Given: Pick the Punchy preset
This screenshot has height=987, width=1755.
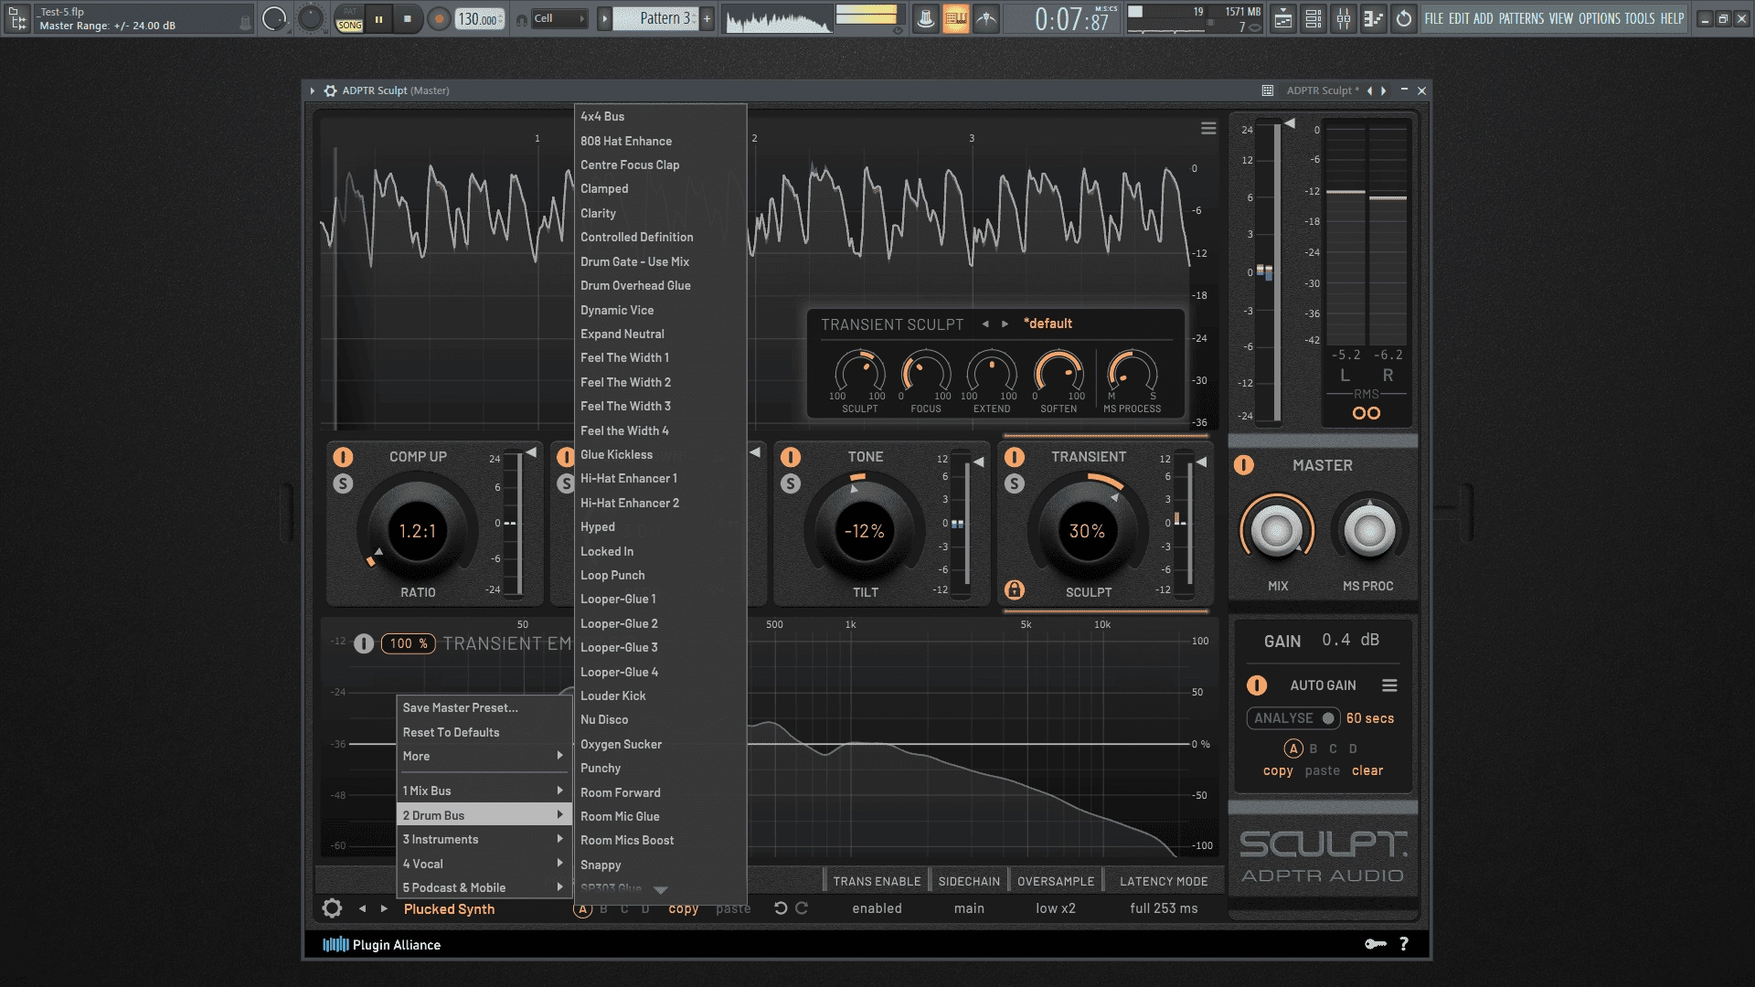Looking at the screenshot, I should tap(660, 768).
